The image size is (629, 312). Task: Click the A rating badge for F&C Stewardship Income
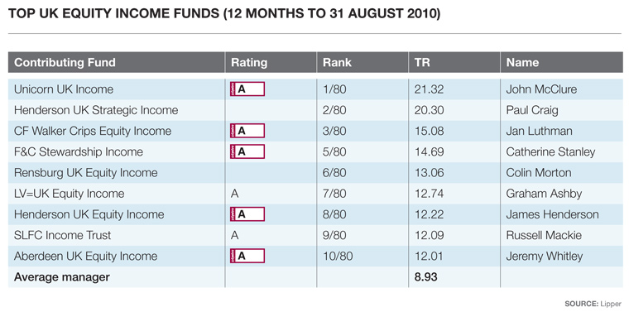pyautogui.click(x=247, y=151)
